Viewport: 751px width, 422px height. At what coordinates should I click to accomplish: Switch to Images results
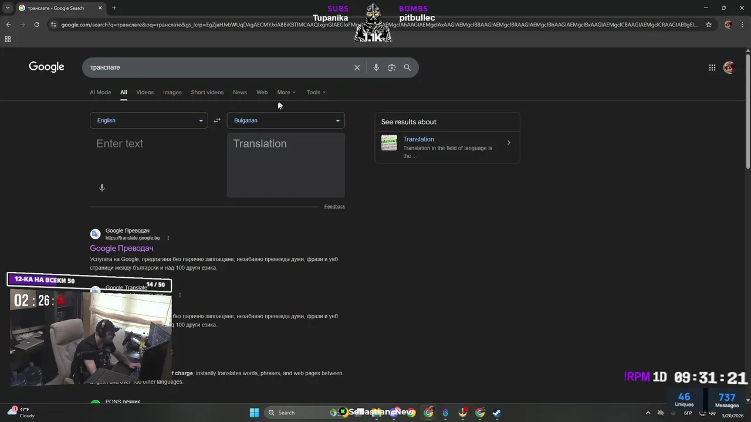(x=172, y=92)
